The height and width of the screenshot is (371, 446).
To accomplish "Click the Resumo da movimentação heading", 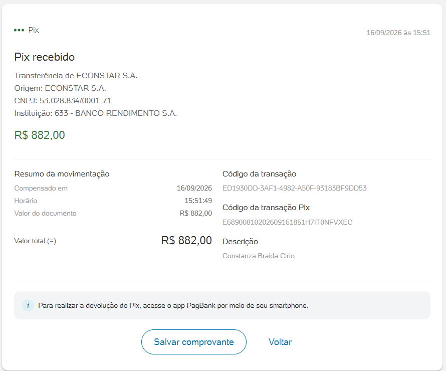I will 62,174.
